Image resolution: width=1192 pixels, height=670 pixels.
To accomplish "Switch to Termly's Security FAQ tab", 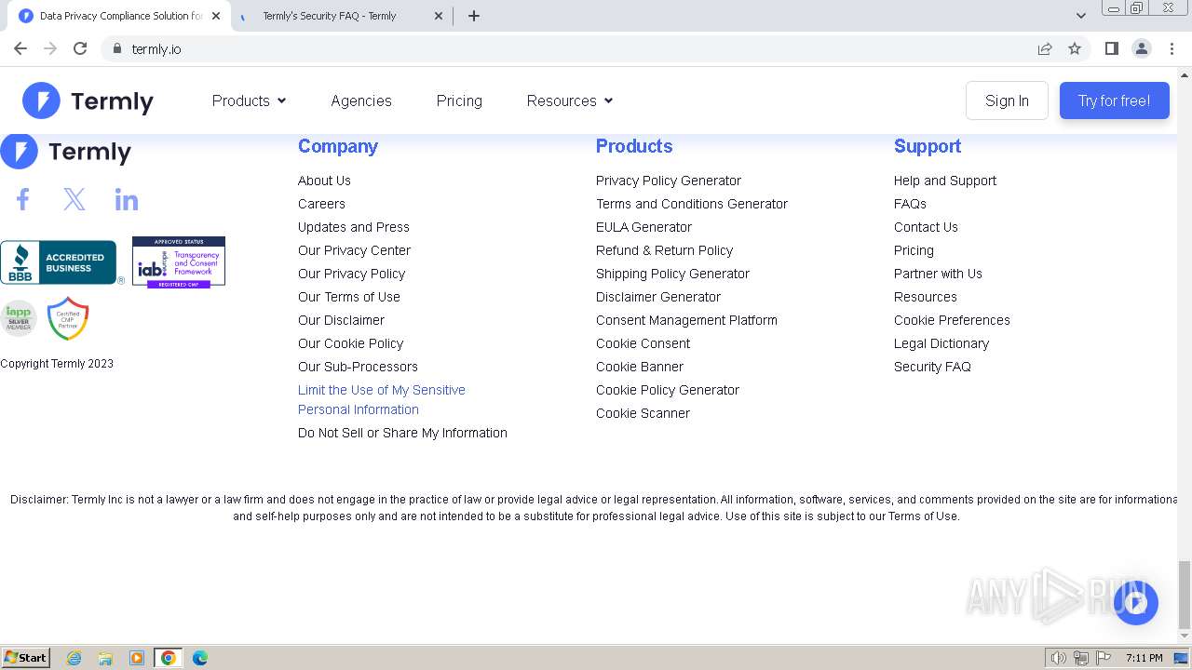I will [343, 16].
